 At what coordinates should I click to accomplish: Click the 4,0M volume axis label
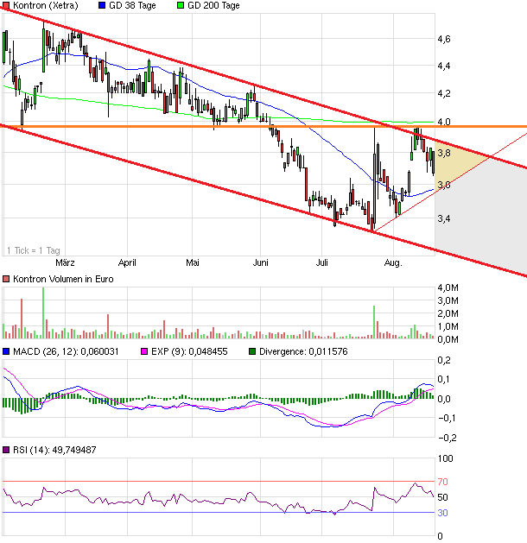click(448, 287)
